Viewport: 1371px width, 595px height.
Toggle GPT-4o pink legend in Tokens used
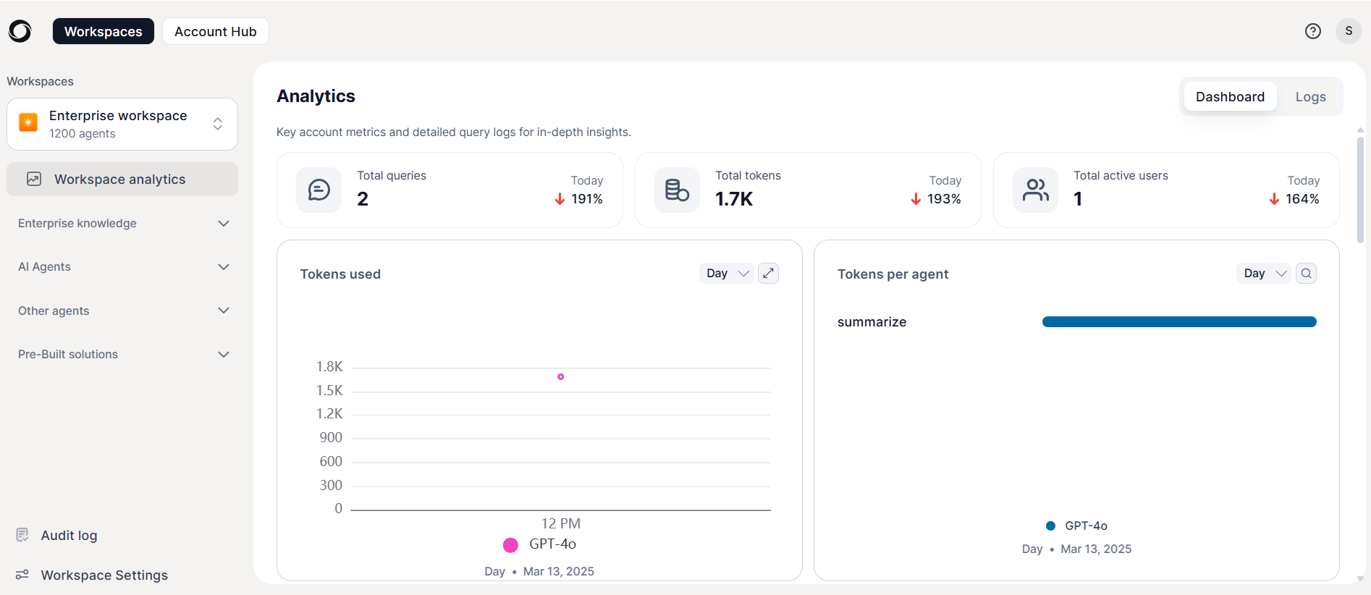coord(540,544)
